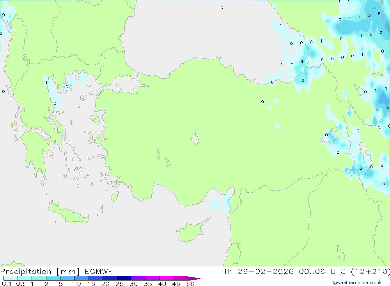
Task: Click the precipitation value '4' on the map
Action: 302,62
